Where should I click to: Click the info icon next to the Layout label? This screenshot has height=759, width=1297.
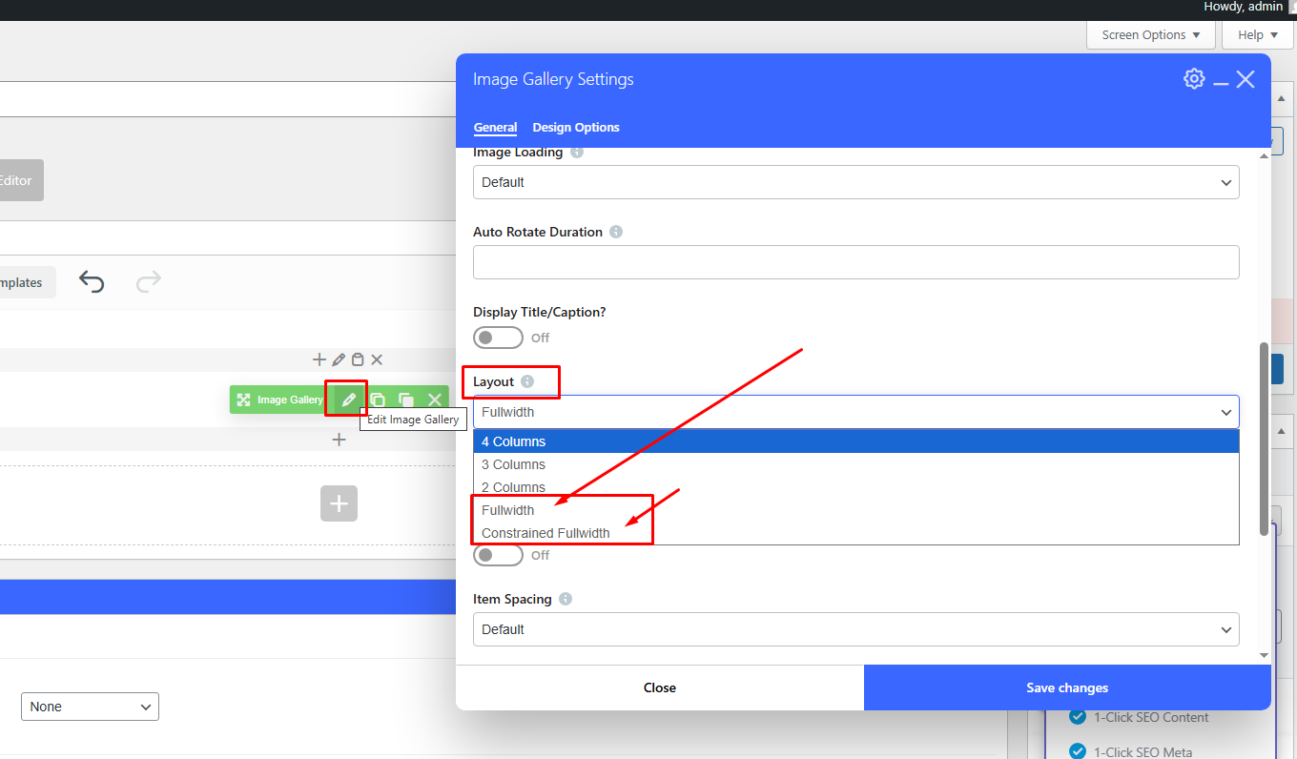(527, 381)
